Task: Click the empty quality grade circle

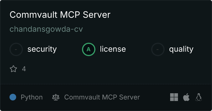Action: point(158,49)
